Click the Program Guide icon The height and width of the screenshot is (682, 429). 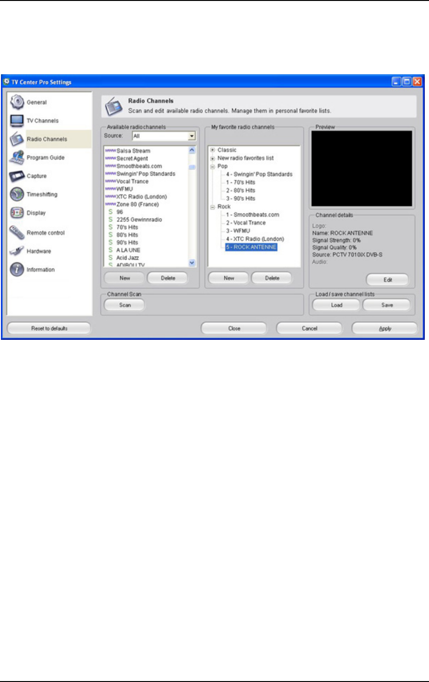pyautogui.click(x=17, y=157)
